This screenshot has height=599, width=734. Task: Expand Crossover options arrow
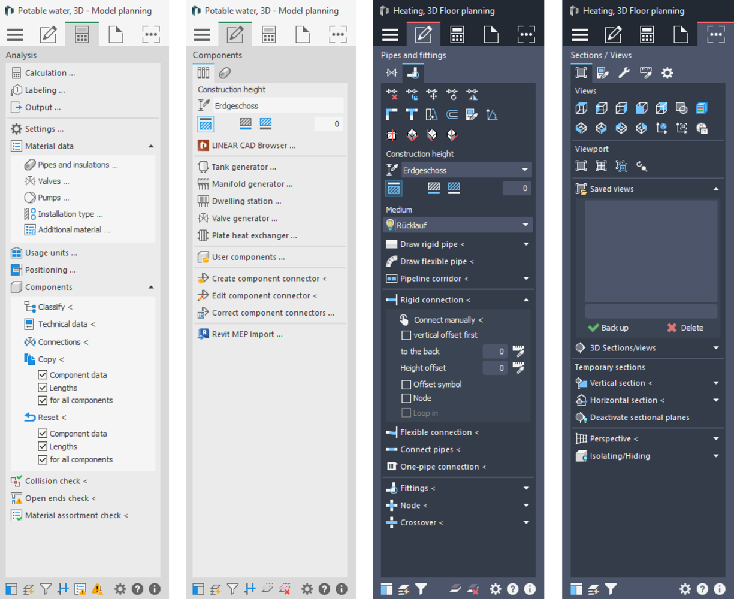[526, 523]
